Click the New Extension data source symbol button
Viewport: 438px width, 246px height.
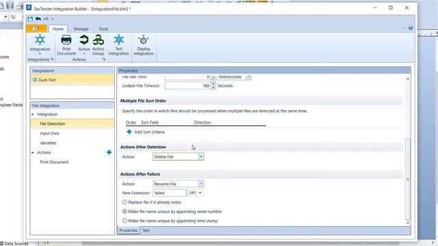click(x=192, y=193)
